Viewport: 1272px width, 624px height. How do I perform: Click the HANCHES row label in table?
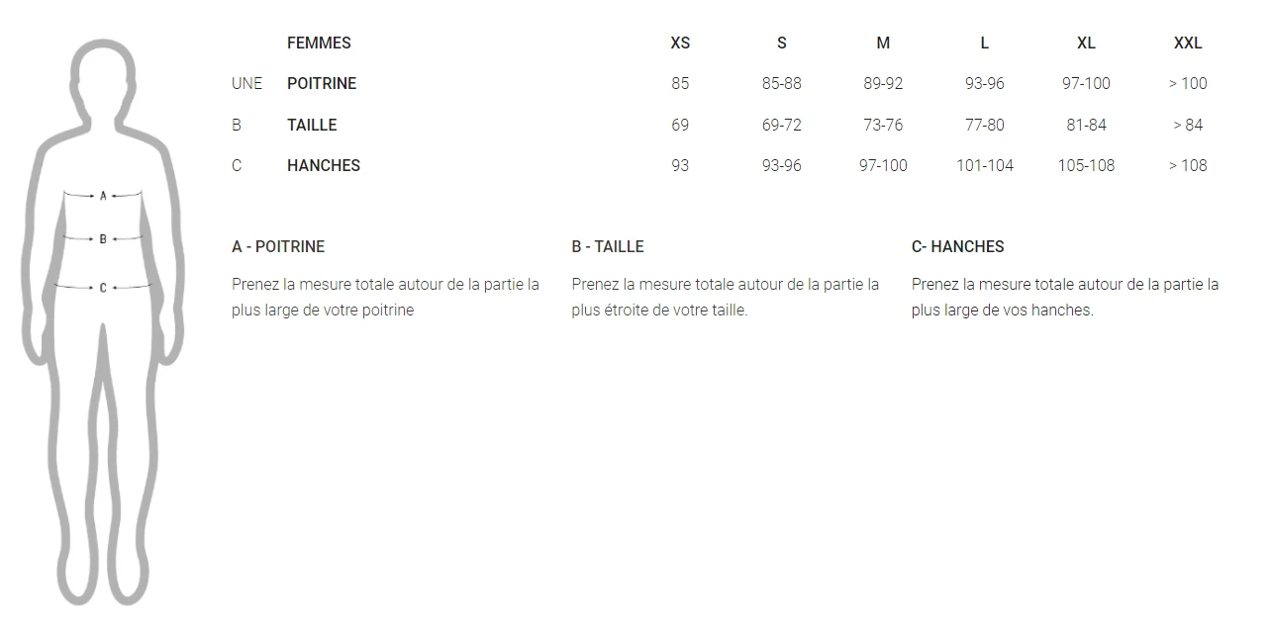coord(324,165)
